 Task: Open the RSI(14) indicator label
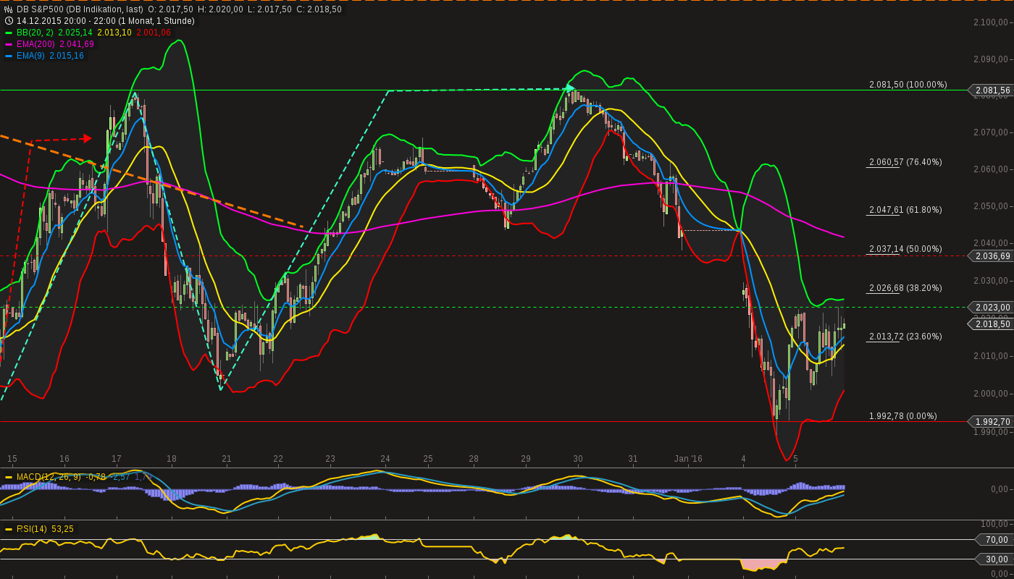(31, 529)
